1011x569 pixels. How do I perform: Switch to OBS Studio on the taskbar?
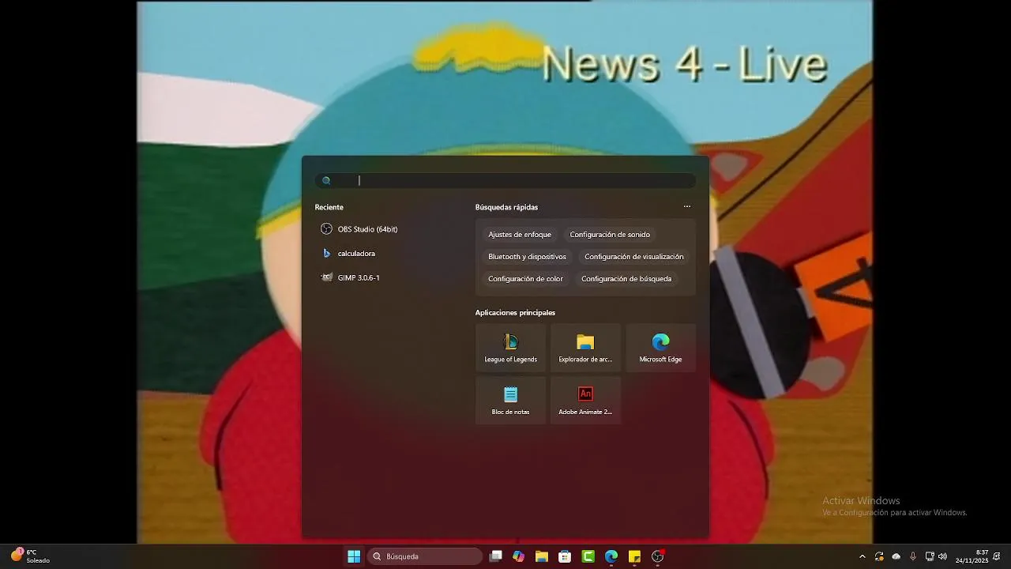tap(658, 556)
